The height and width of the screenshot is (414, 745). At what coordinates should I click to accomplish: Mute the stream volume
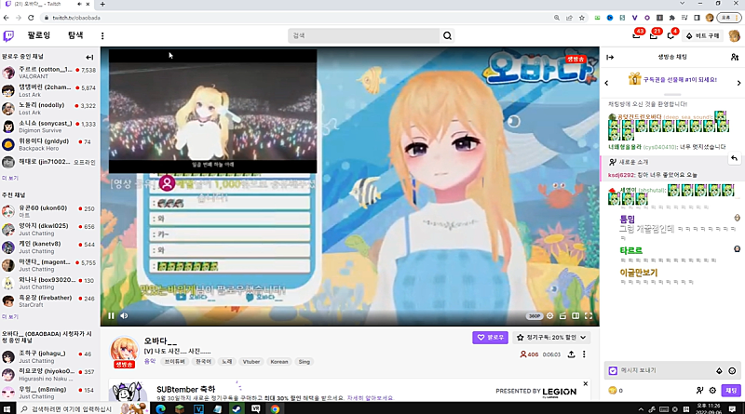(x=124, y=315)
